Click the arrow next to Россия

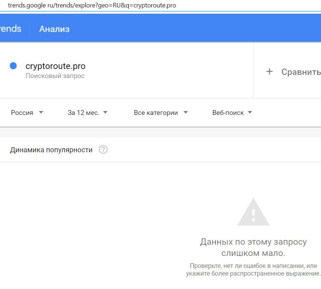click(41, 113)
